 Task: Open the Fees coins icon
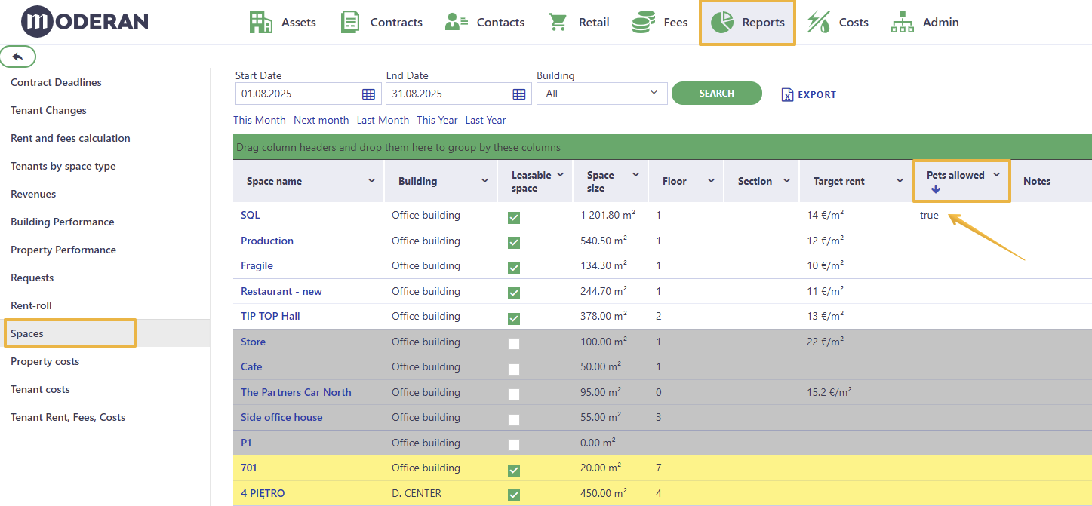[644, 22]
